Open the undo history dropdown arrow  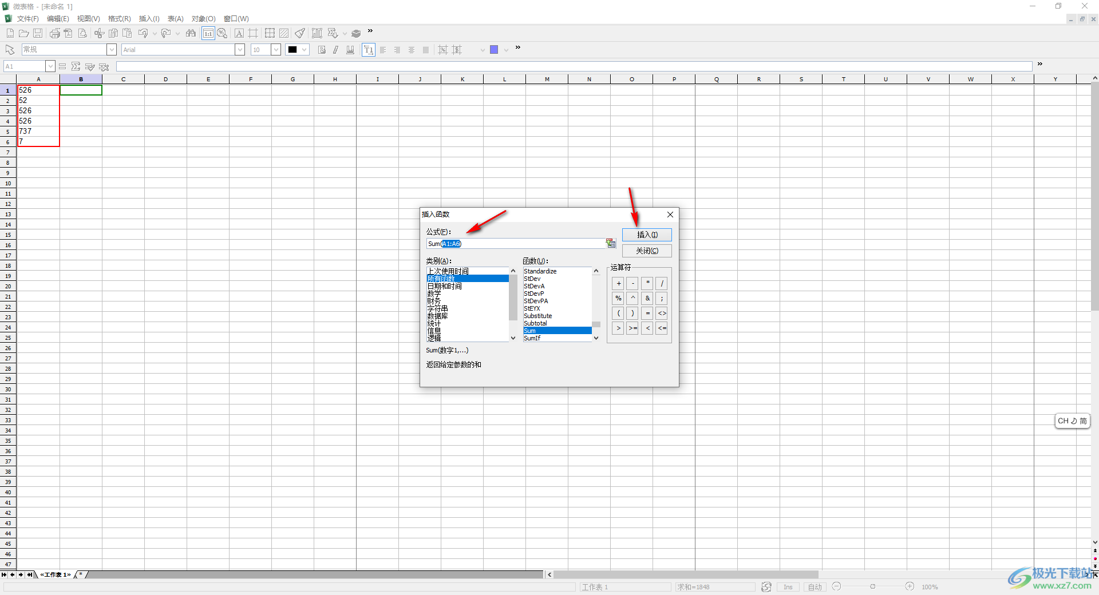[155, 33]
